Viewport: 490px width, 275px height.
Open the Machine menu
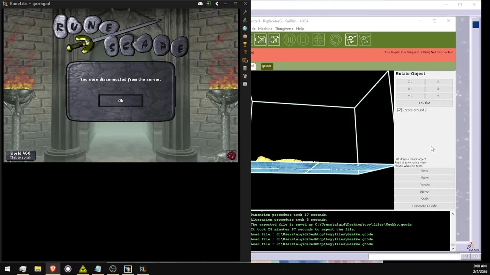[x=265, y=29]
